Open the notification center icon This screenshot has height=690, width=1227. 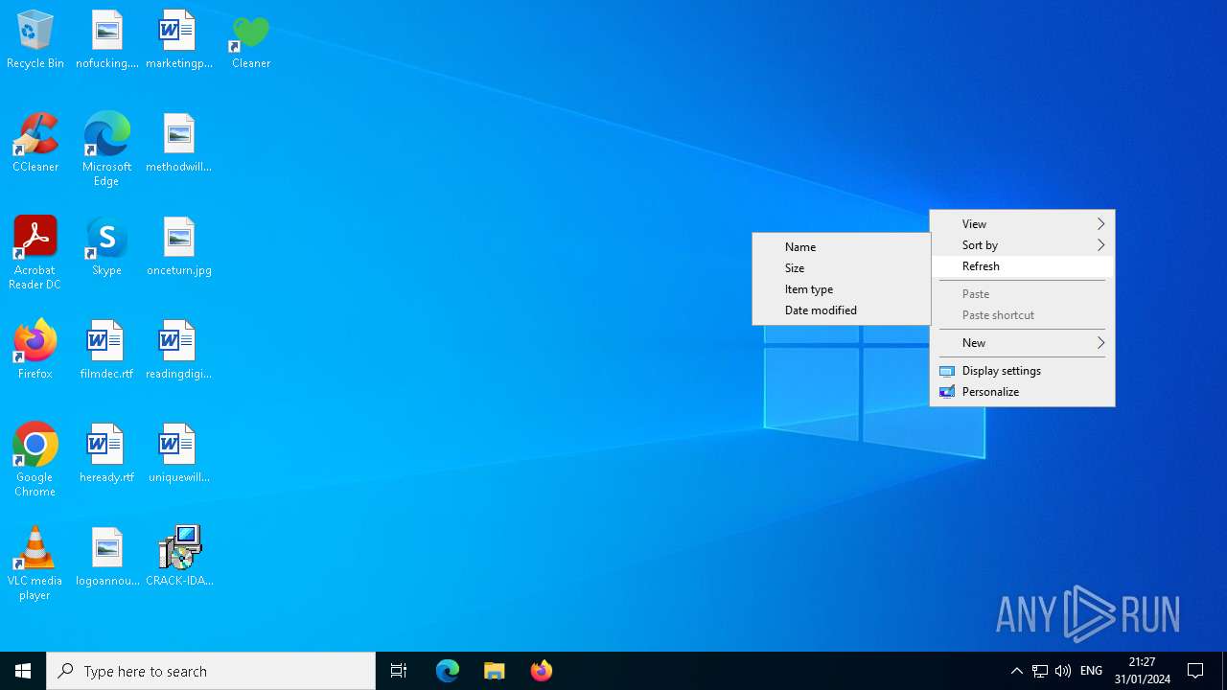pos(1195,671)
